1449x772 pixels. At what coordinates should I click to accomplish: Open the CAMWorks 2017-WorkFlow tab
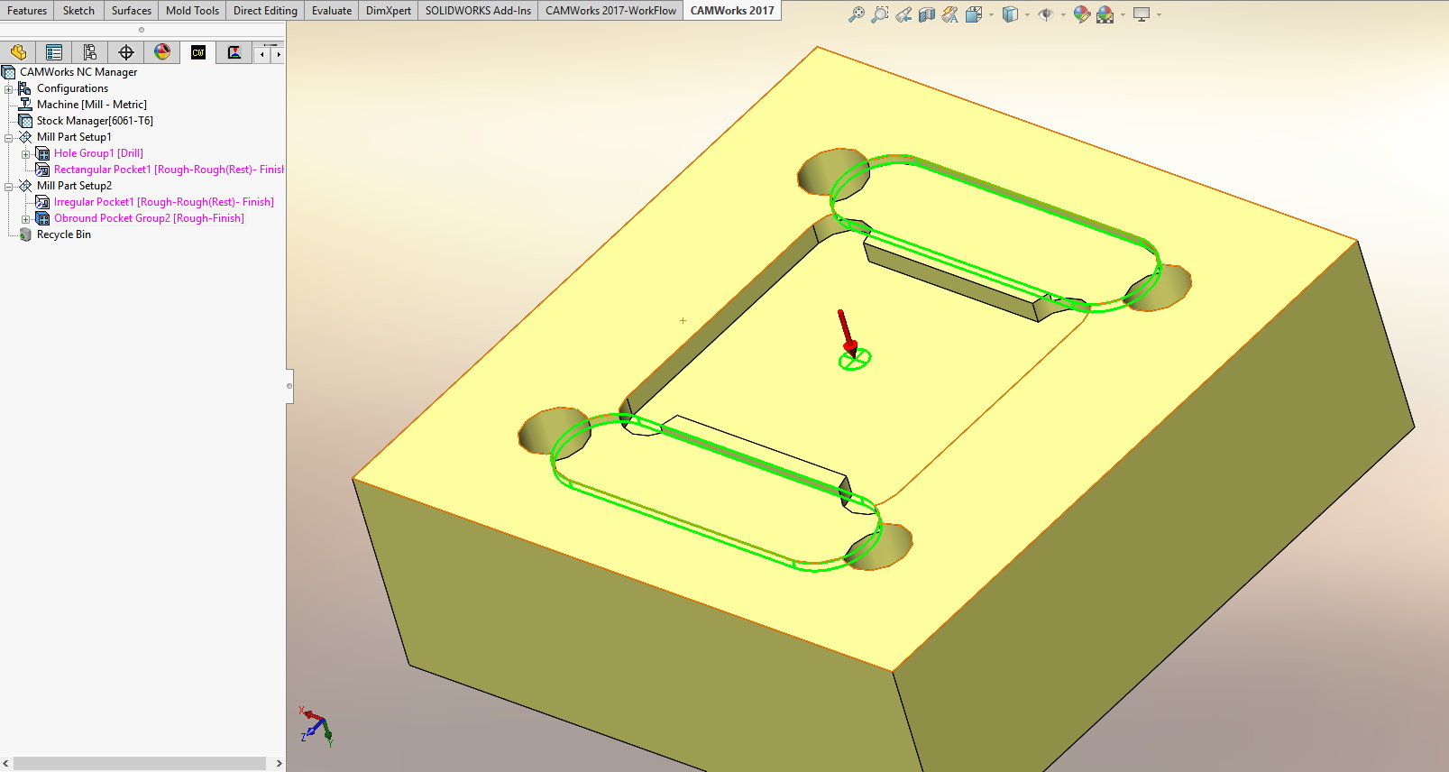(610, 11)
